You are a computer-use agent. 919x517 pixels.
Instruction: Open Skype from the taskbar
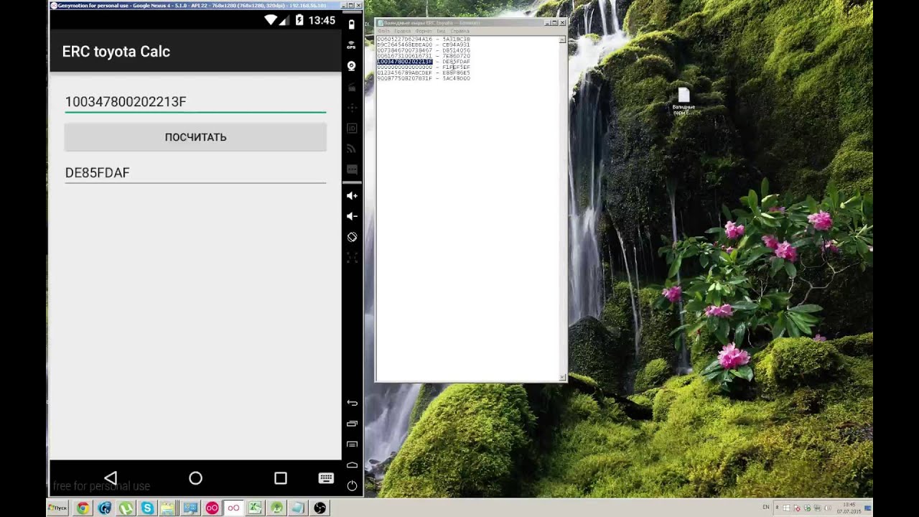147,508
